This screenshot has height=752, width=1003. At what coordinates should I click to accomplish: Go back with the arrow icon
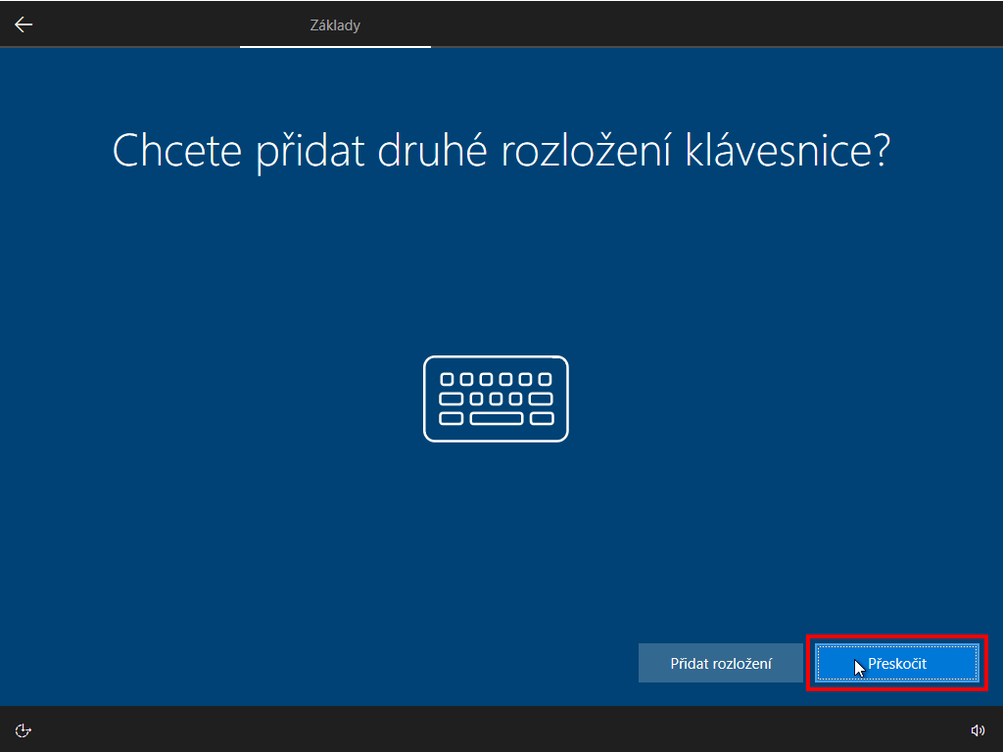(x=24, y=24)
